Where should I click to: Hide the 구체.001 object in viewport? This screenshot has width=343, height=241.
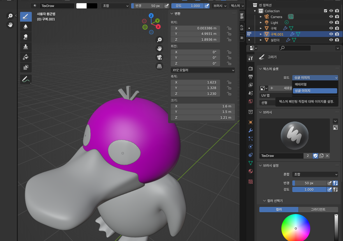tap(331, 34)
